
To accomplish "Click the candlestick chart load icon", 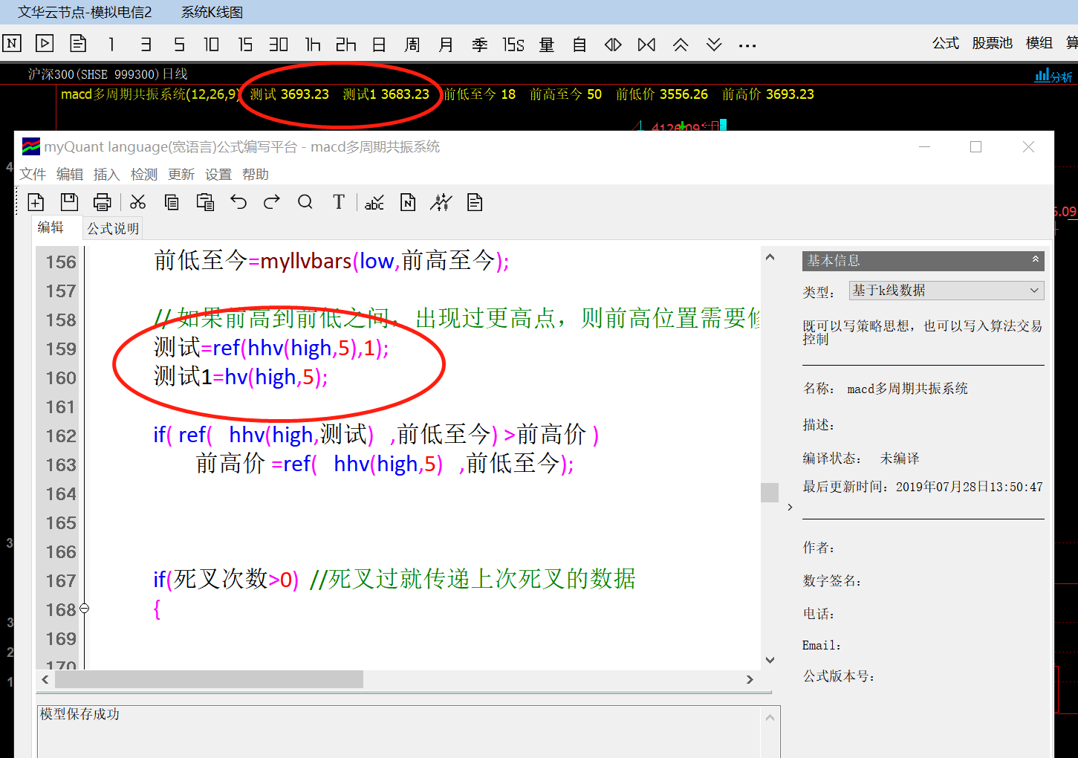I will pyautogui.click(x=441, y=202).
